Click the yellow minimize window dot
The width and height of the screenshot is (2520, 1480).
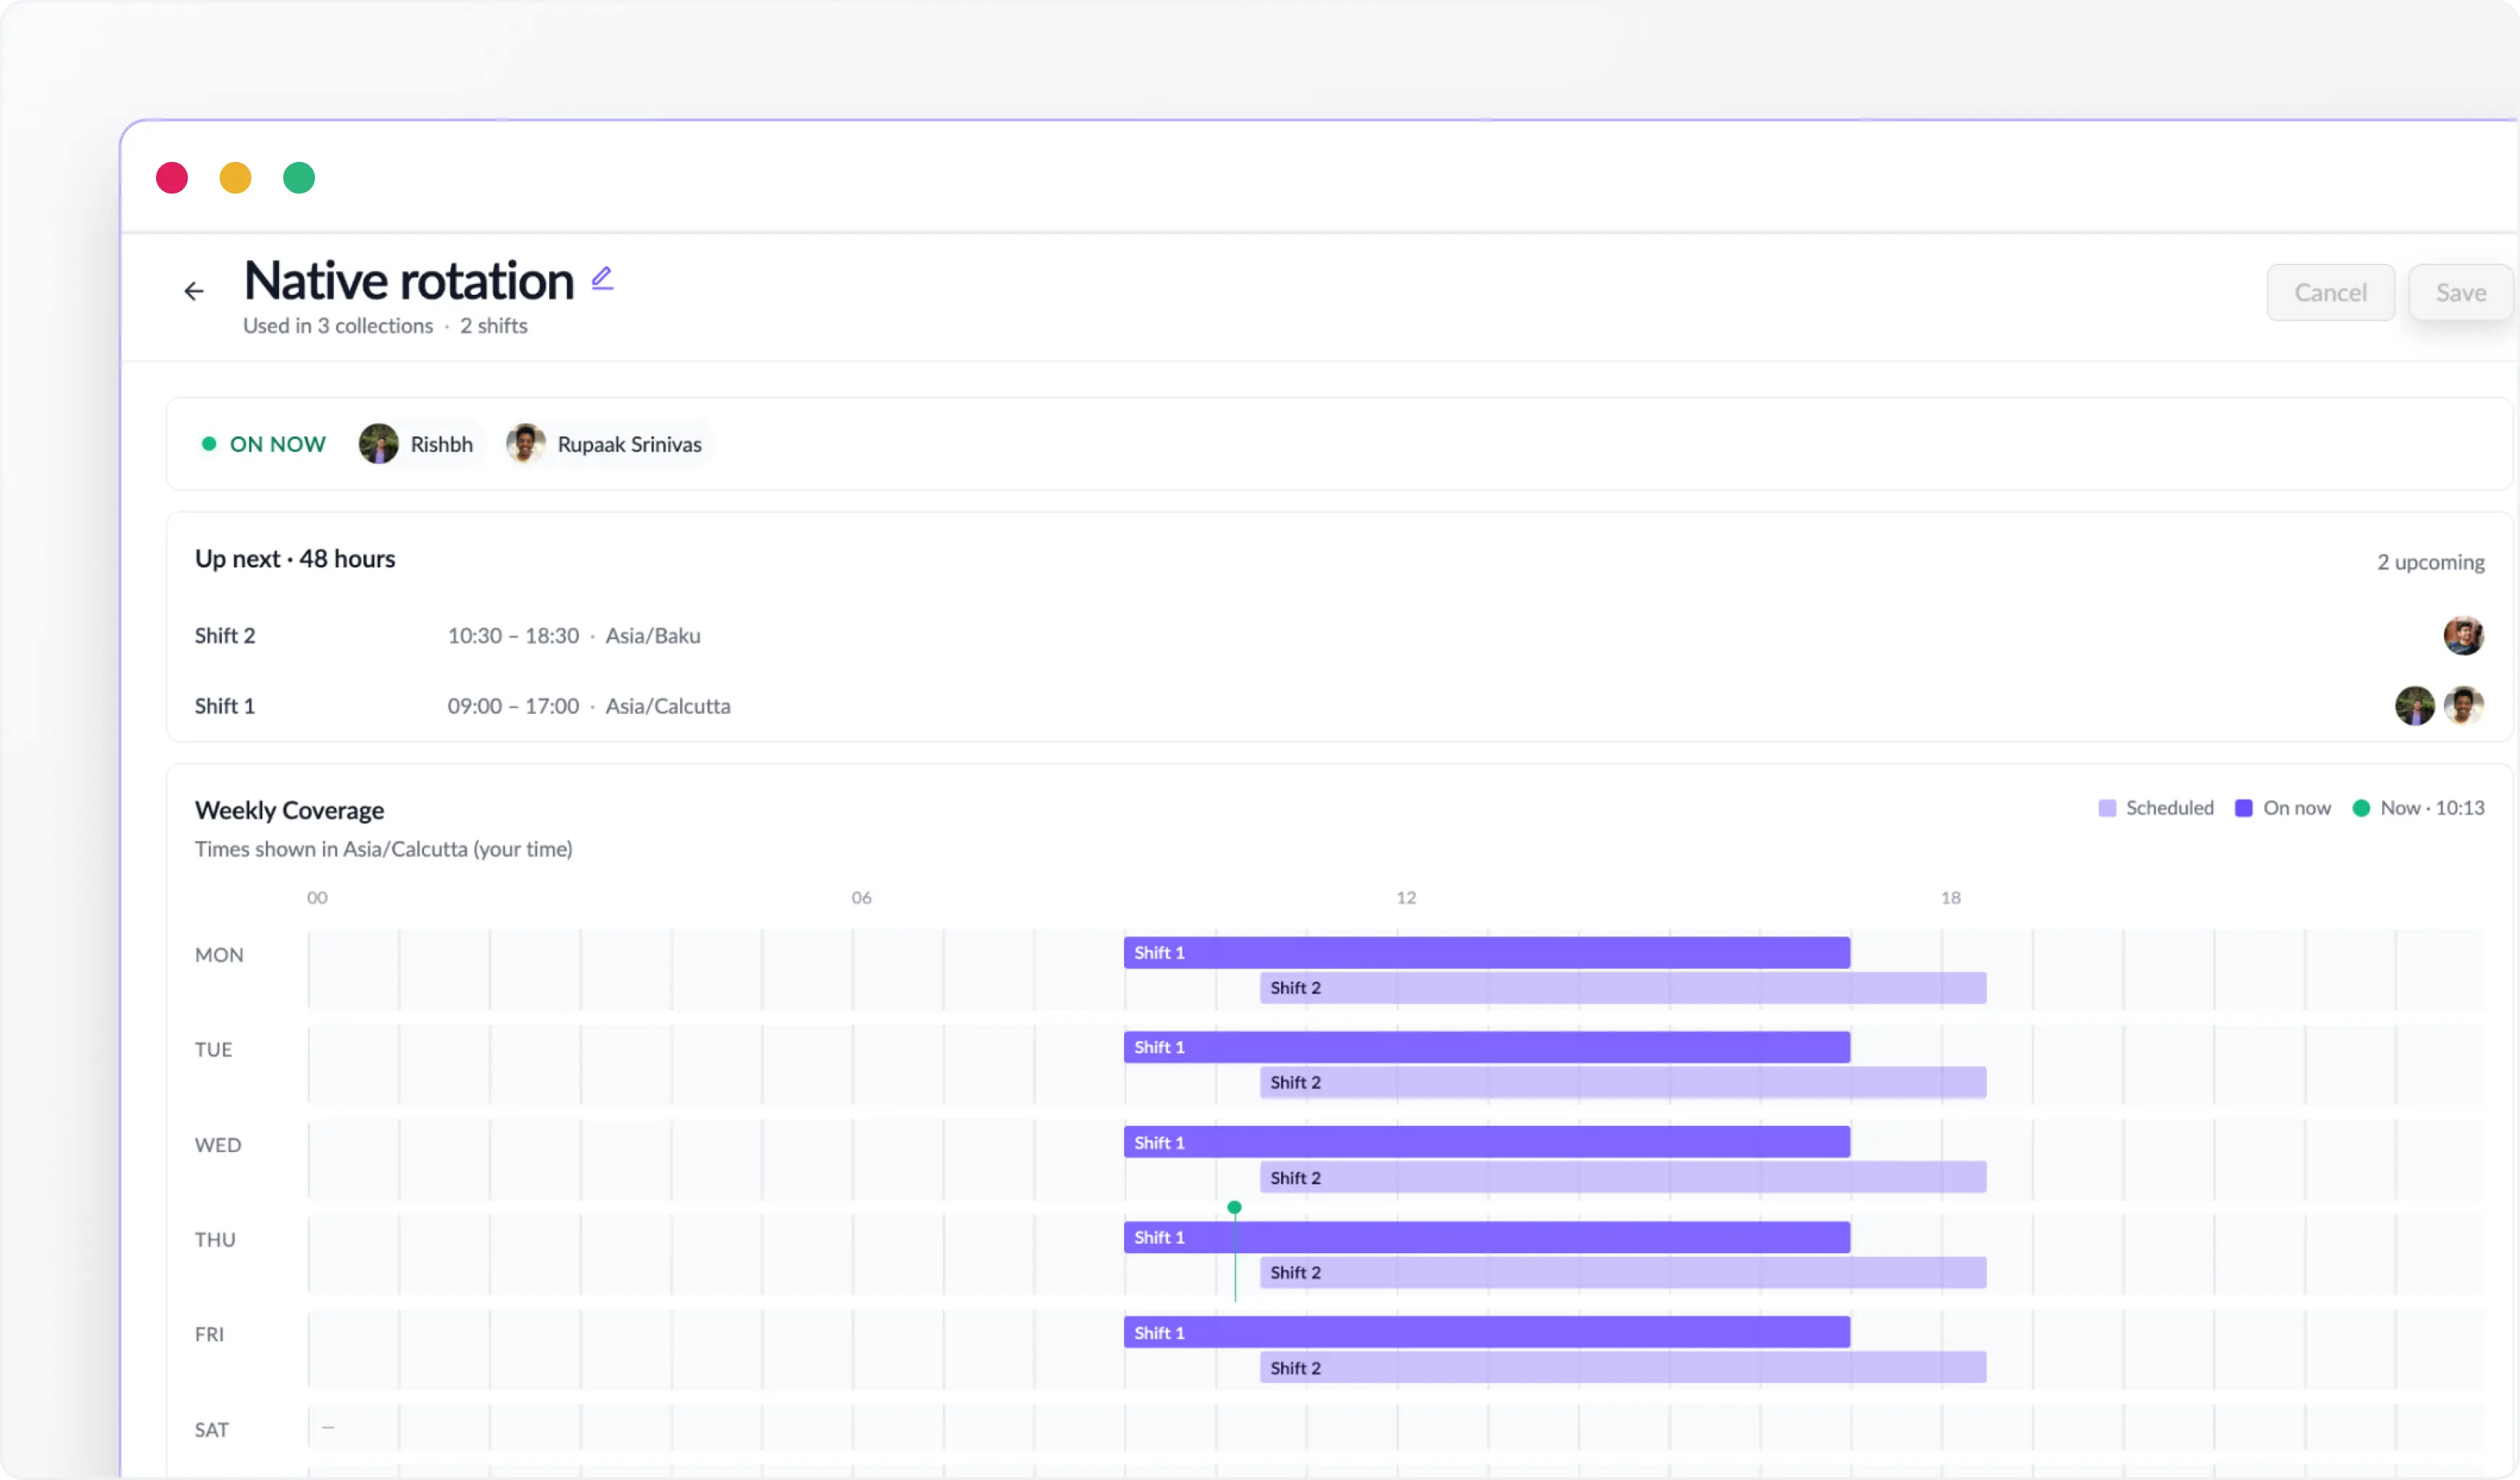pyautogui.click(x=235, y=178)
